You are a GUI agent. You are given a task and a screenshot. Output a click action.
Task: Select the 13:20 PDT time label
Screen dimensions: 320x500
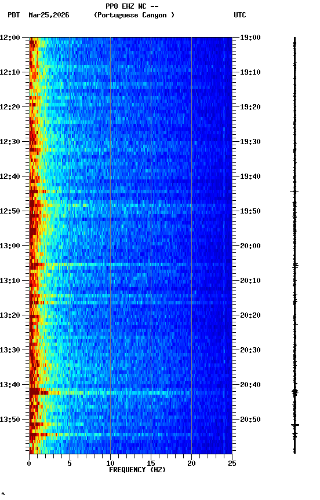pos(10,316)
